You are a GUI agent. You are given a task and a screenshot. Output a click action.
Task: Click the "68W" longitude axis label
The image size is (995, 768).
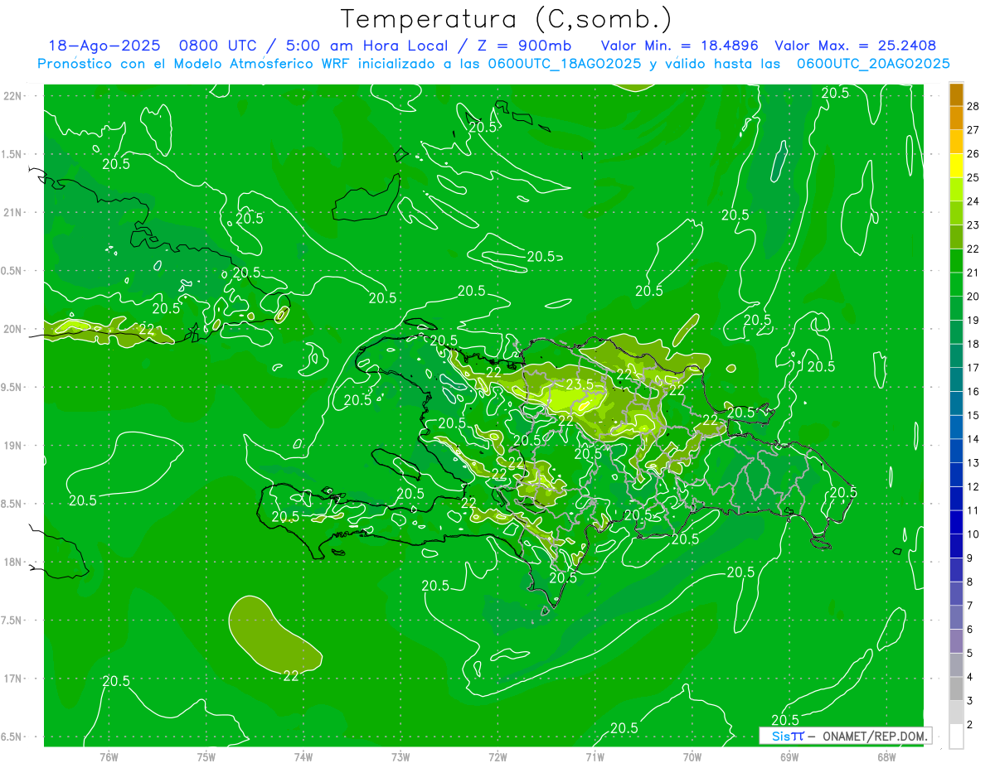click(886, 756)
